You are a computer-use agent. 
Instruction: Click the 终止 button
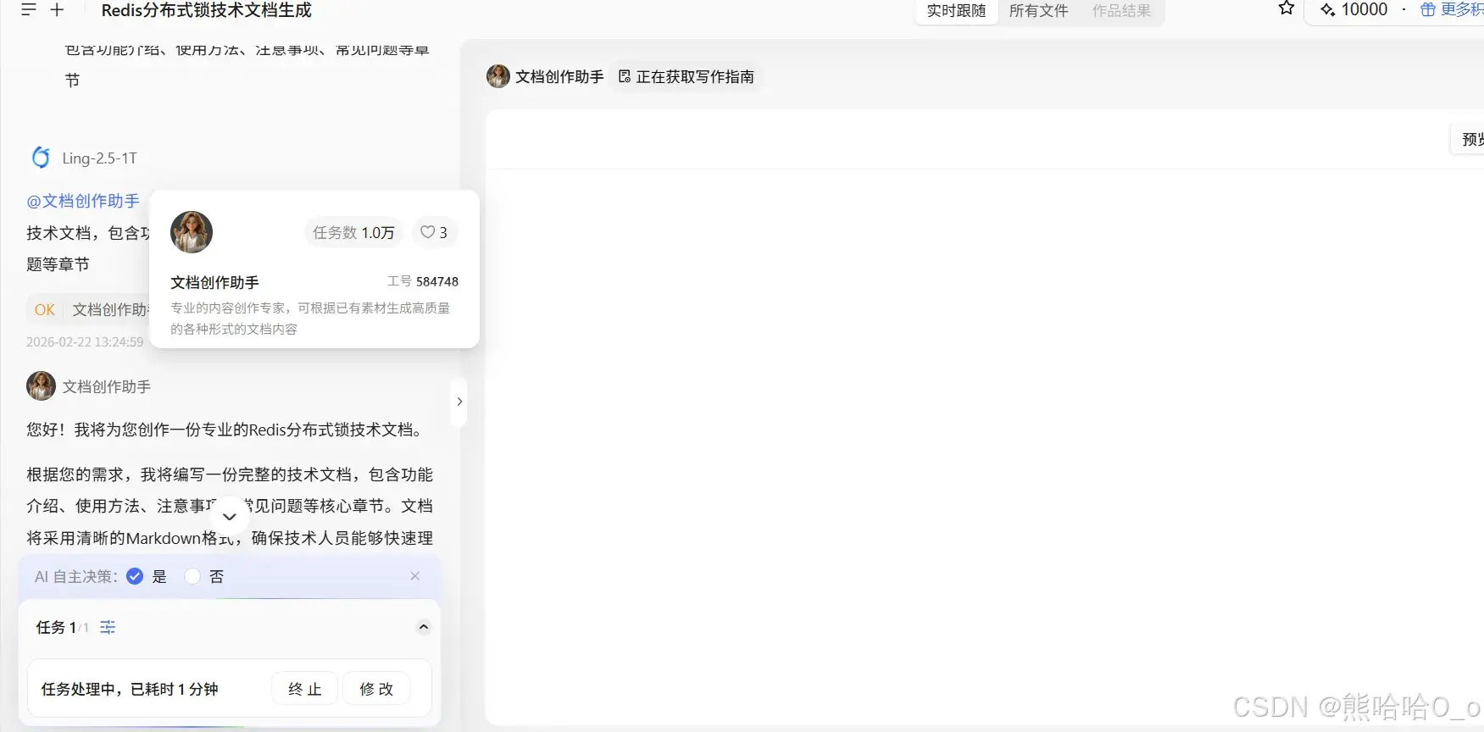(x=305, y=689)
